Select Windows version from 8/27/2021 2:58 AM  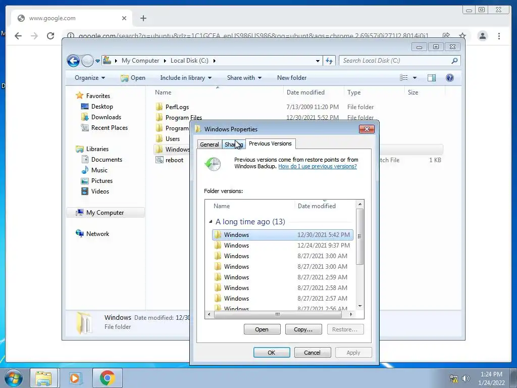click(x=283, y=287)
